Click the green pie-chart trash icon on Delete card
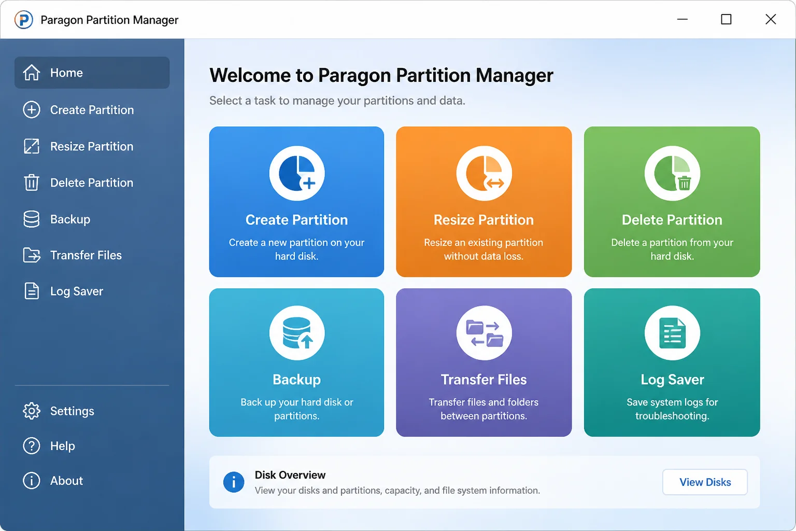 tap(672, 173)
